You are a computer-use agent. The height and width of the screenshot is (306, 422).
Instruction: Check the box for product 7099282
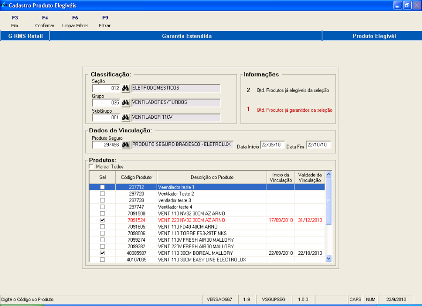point(102,246)
